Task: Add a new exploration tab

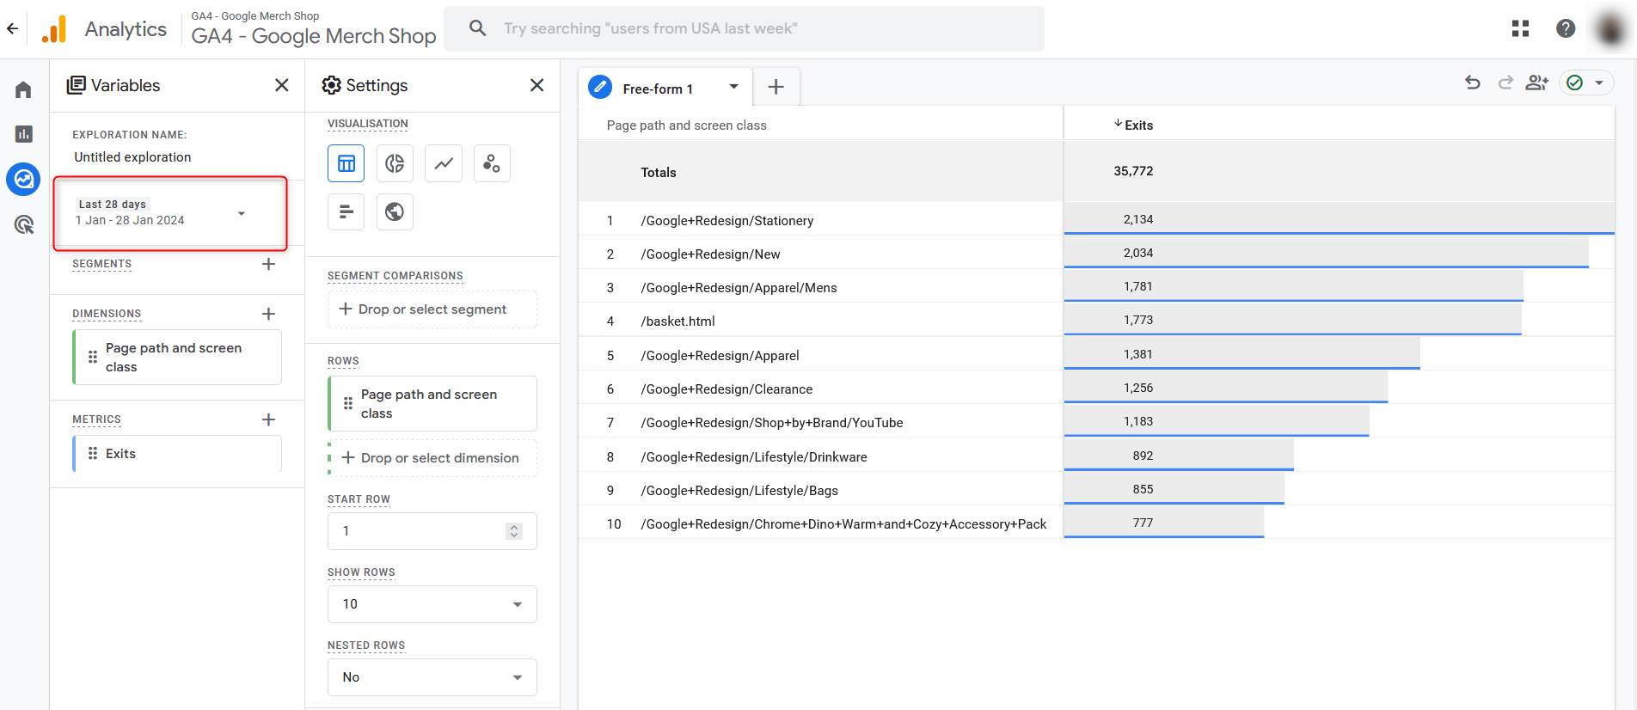Action: pos(776,87)
